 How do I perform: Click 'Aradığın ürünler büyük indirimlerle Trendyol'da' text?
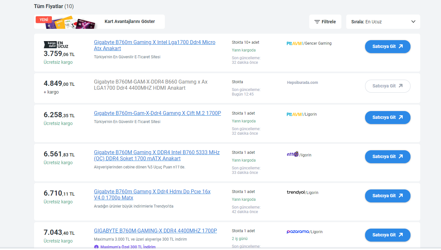[134, 206]
